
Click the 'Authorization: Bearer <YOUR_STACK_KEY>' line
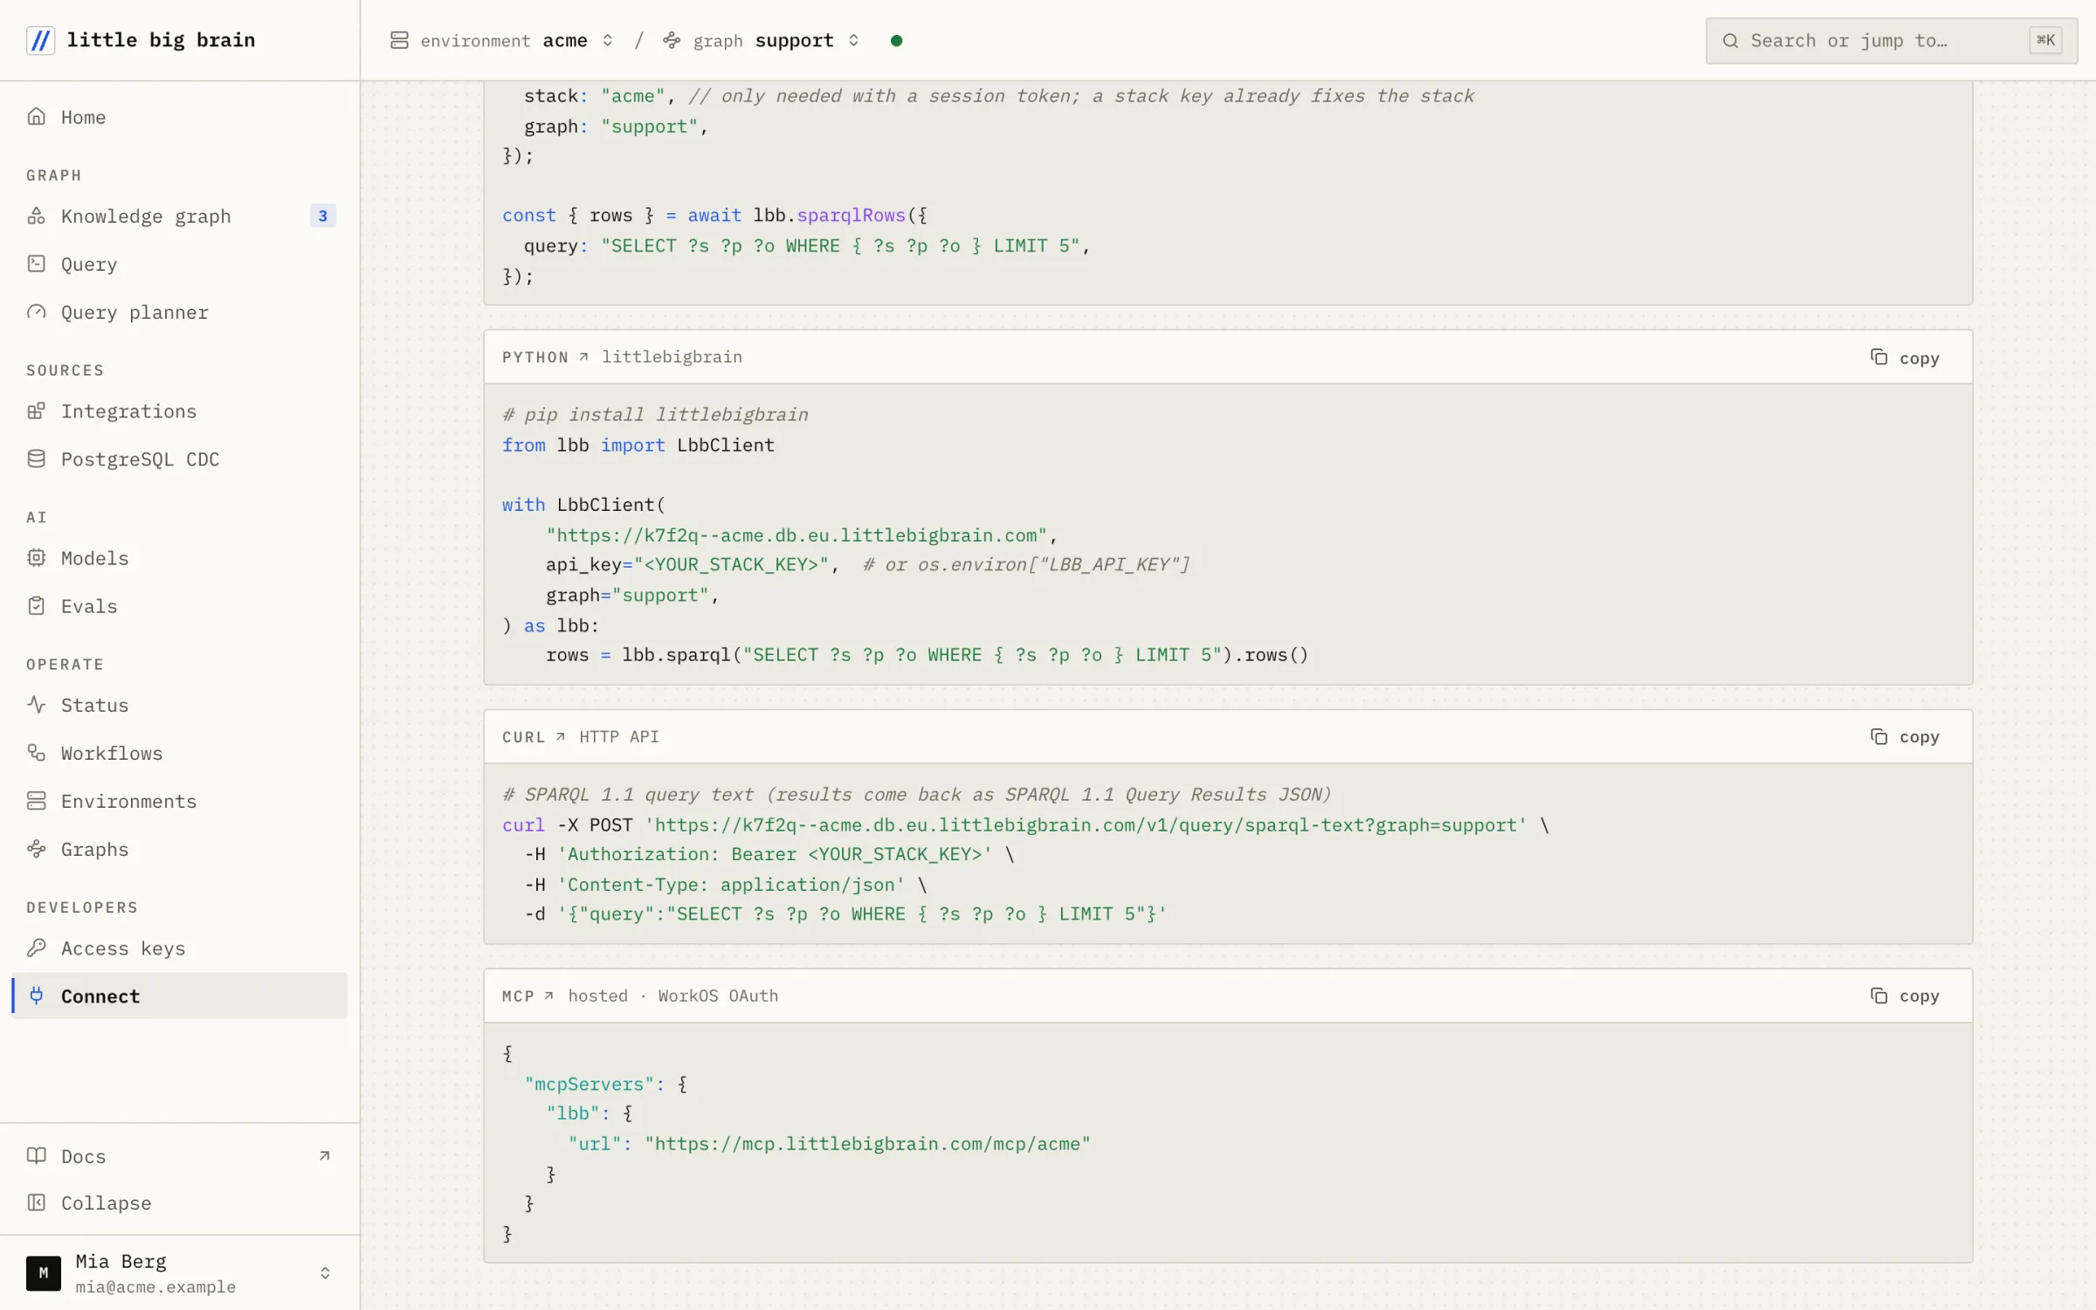[x=775, y=854]
